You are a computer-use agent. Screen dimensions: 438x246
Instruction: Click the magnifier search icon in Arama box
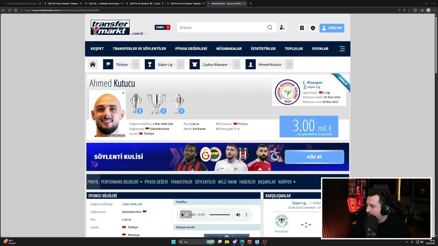[x=270, y=28]
